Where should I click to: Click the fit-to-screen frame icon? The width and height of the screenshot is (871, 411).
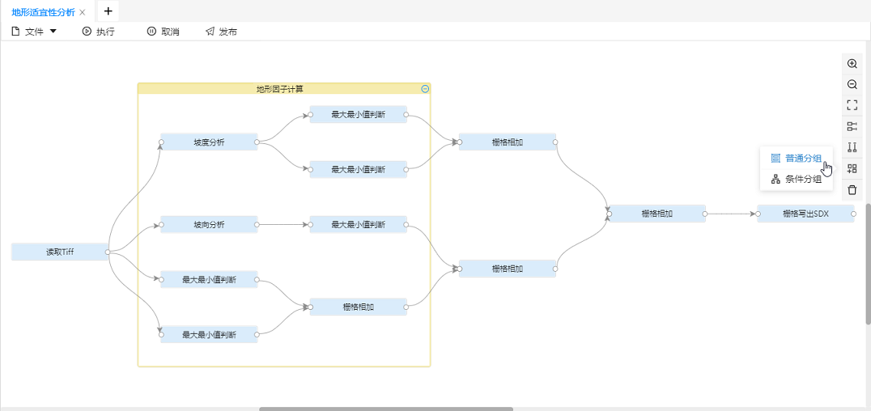click(852, 105)
